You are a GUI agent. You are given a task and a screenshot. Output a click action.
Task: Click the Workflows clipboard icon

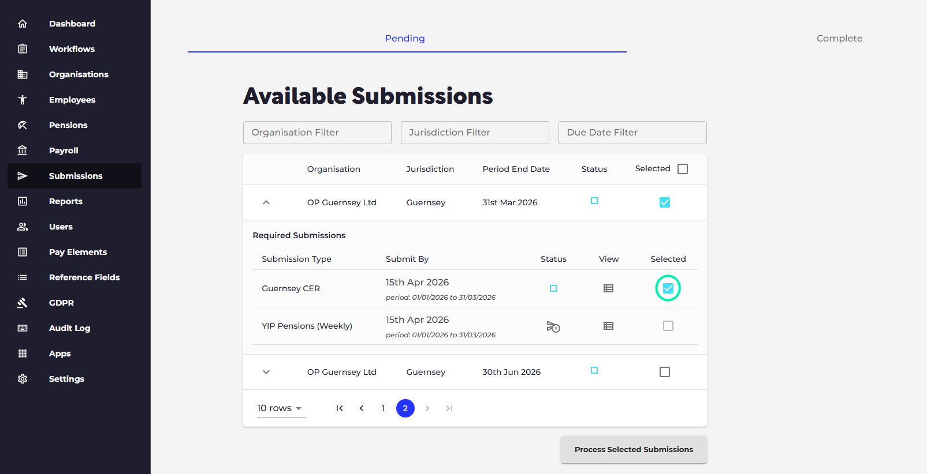23,49
